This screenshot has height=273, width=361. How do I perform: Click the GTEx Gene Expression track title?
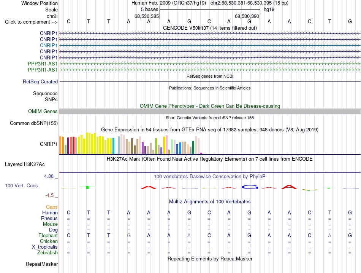pos(210,130)
